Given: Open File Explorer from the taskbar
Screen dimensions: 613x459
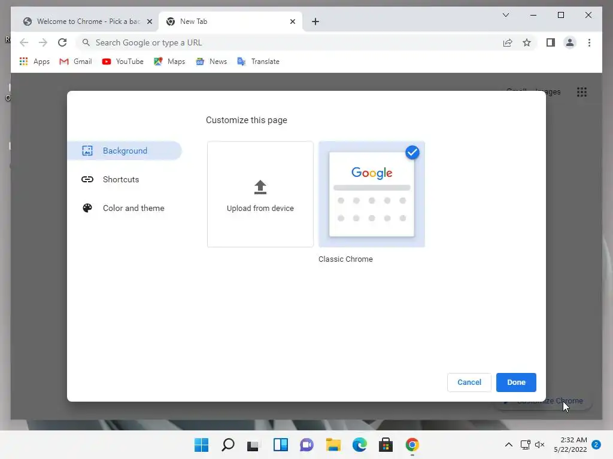Looking at the screenshot, I should pos(333,445).
